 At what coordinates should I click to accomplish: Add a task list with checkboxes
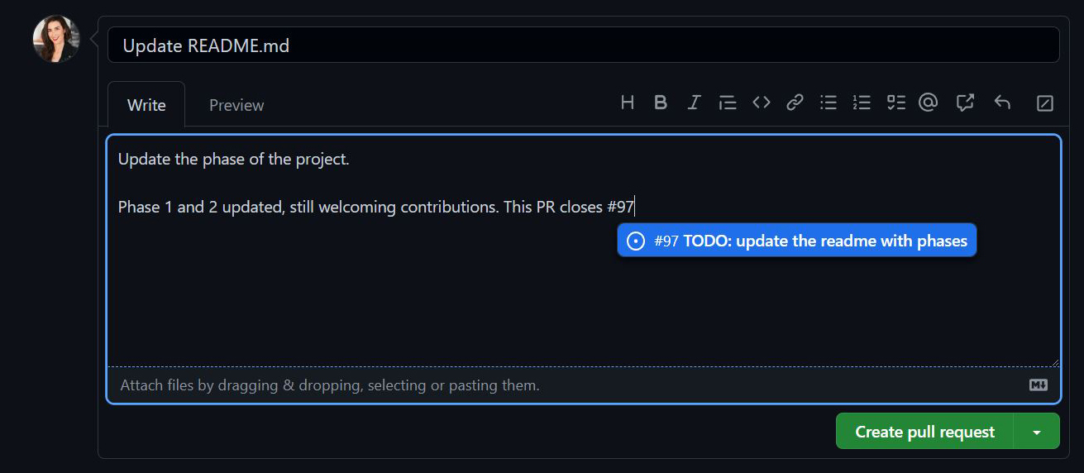[895, 103]
